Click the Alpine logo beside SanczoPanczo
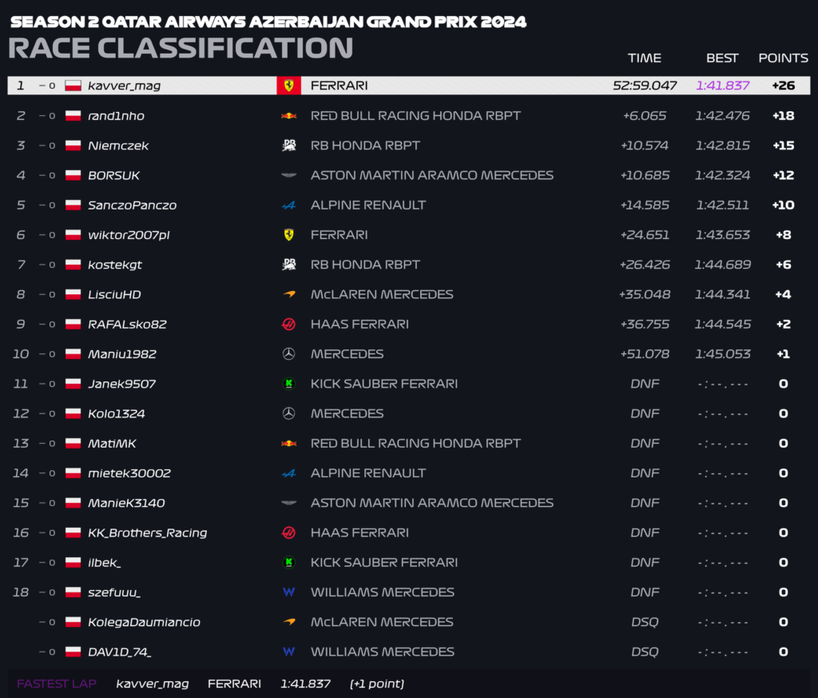 (x=288, y=205)
